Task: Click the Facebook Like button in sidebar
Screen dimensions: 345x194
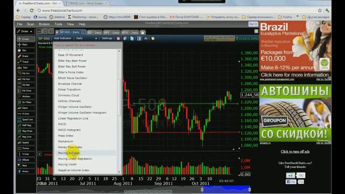Action: point(291,182)
